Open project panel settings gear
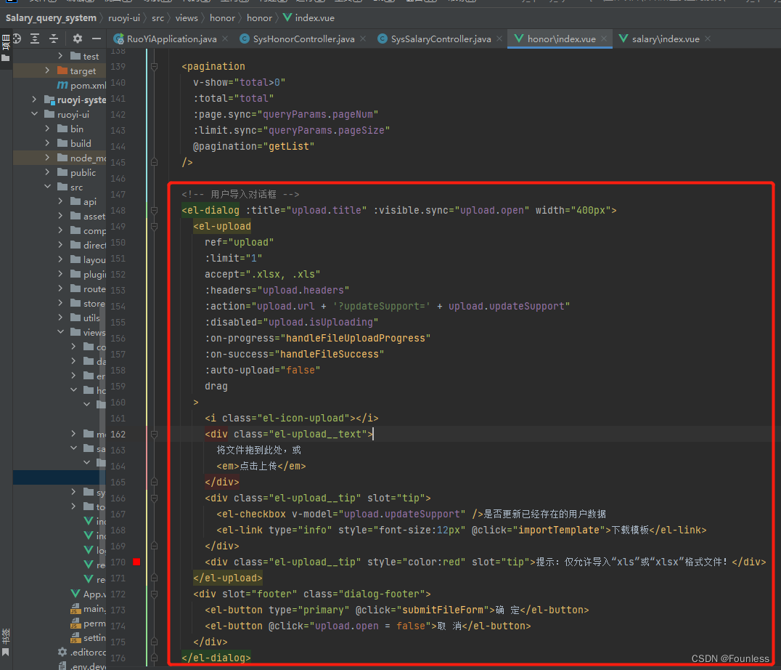Screen dimensions: 781x670 point(77,39)
